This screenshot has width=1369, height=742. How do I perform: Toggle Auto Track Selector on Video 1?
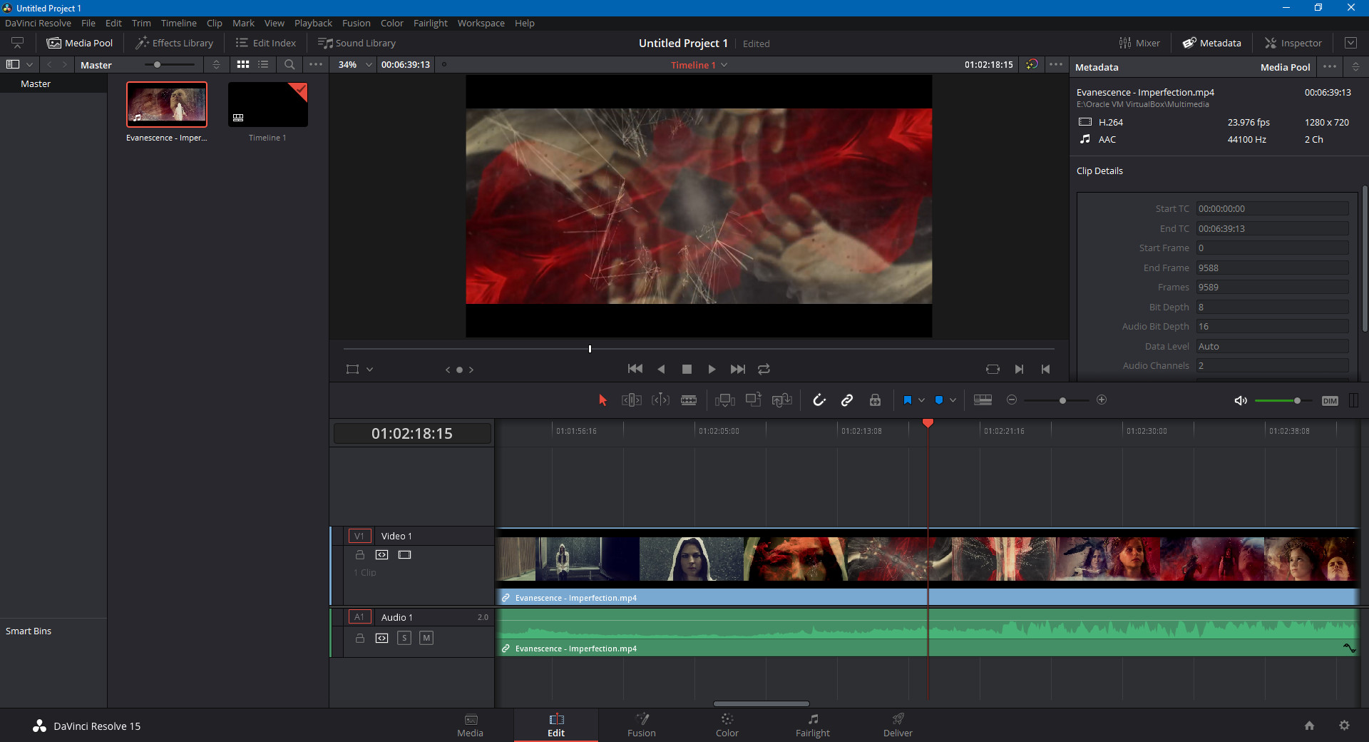382,555
